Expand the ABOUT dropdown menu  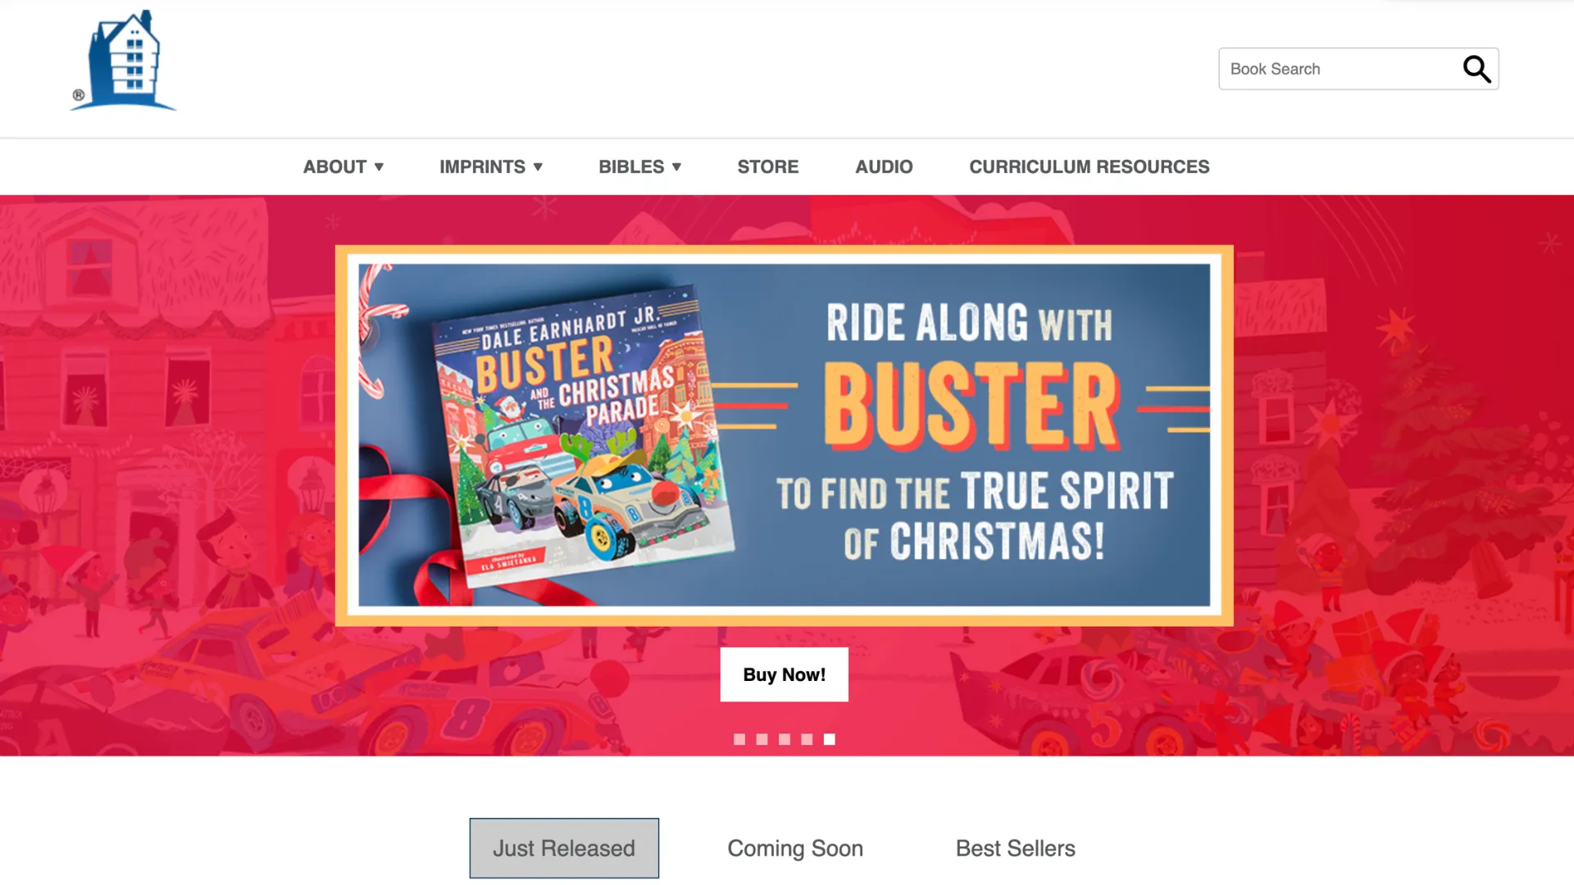tap(343, 166)
